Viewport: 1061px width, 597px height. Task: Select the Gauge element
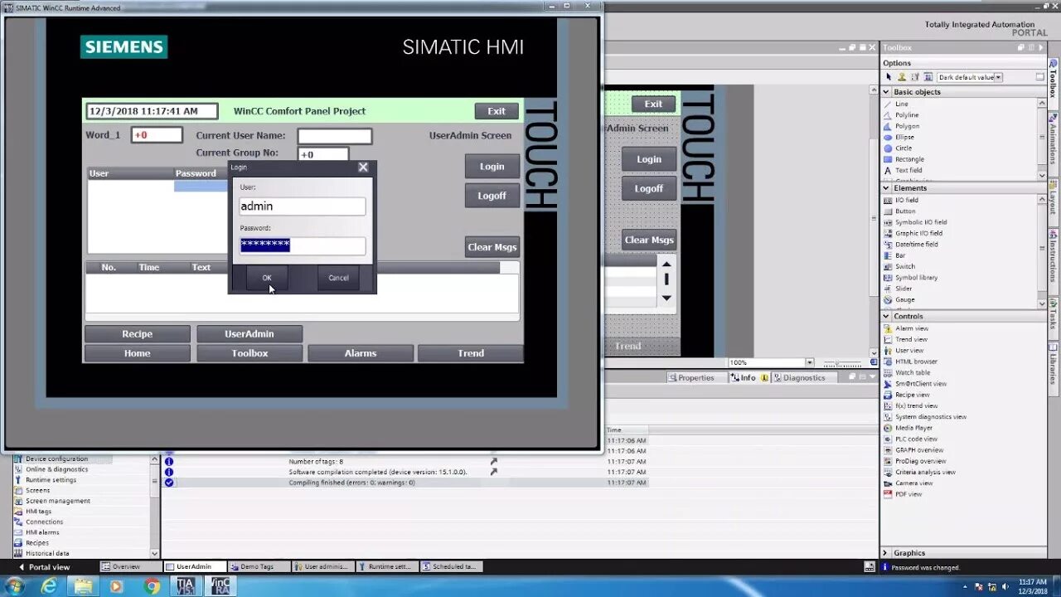tap(904, 299)
